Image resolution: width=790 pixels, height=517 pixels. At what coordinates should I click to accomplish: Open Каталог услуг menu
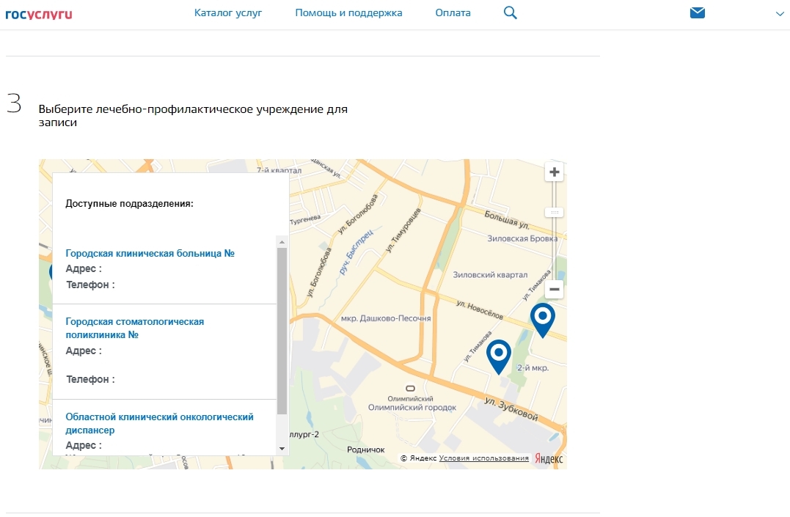(x=228, y=12)
